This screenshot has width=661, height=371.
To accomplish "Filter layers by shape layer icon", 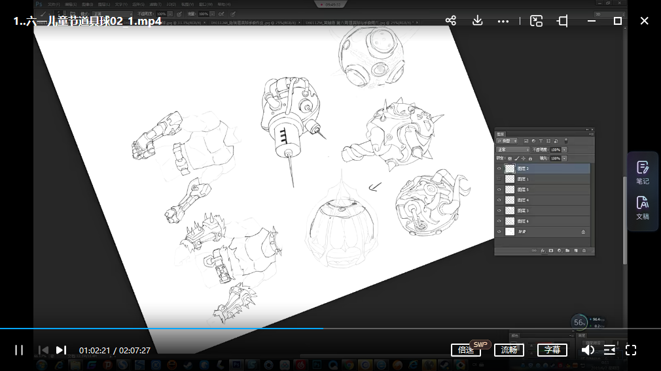I will [x=548, y=141].
